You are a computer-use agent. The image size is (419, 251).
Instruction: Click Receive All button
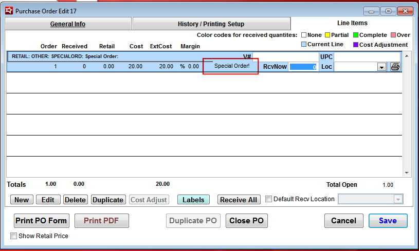pos(239,200)
